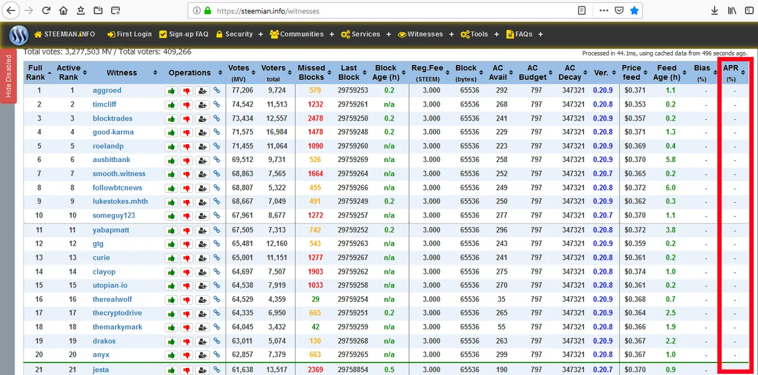Open link icon for followbtcnews
The width and height of the screenshot is (758, 375).
pos(217,188)
